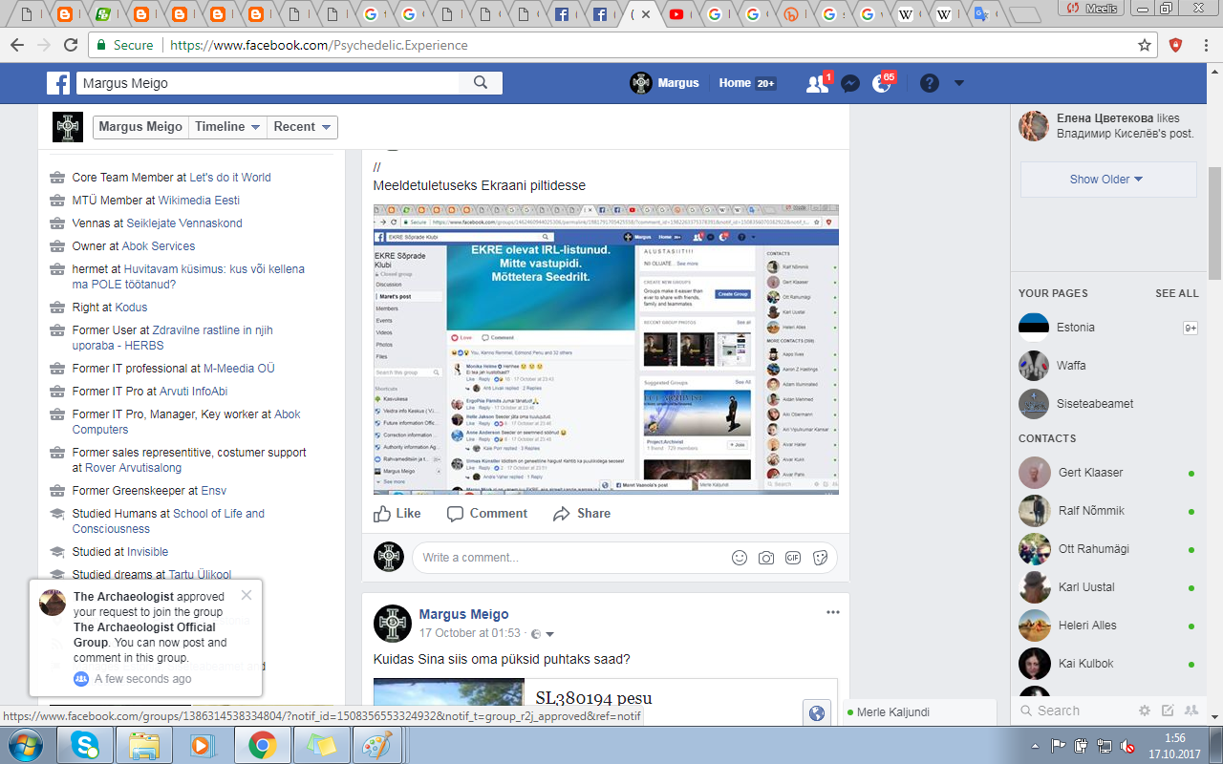Open the Recent dropdown
1223x764 pixels.
(302, 127)
